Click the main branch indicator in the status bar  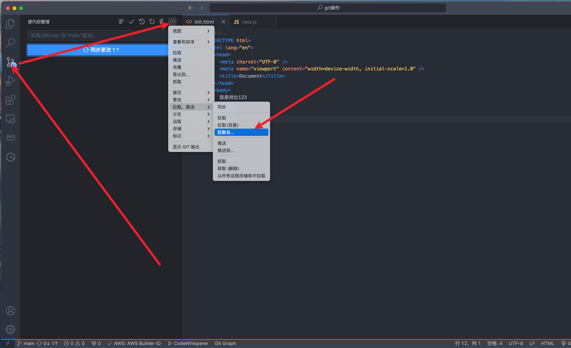26,343
